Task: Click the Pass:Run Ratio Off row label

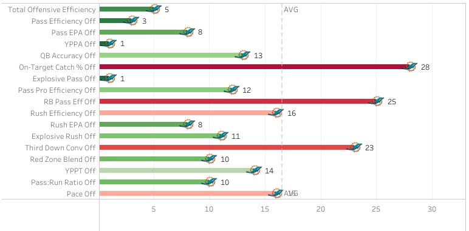Action: coord(63,182)
